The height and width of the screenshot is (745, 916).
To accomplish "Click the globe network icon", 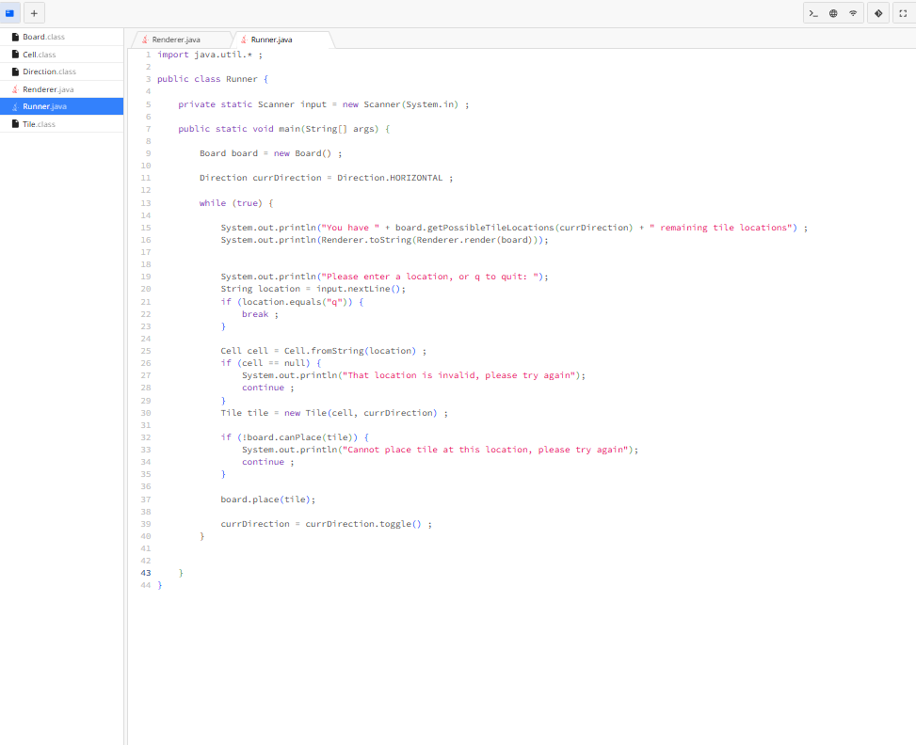I will pos(833,13).
